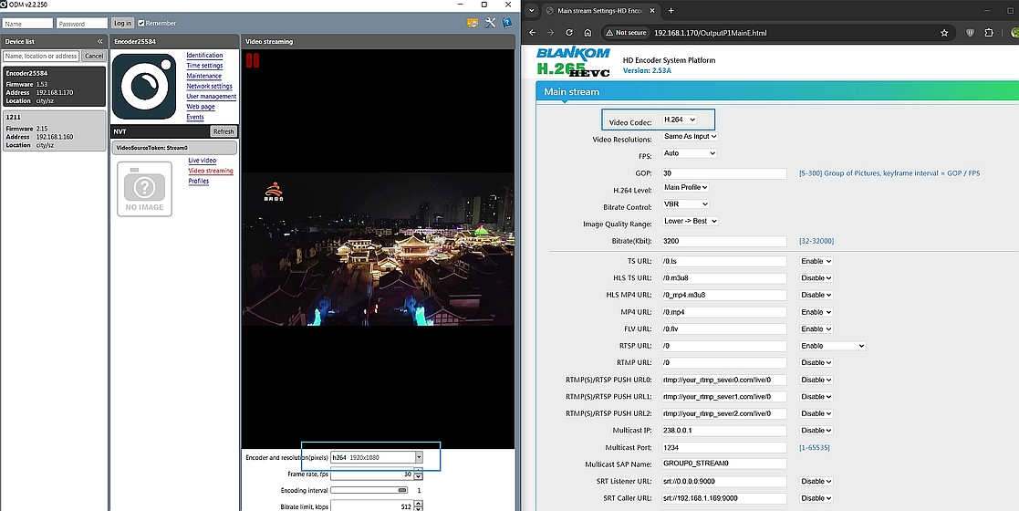Open the User management link
This screenshot has width=1019, height=511.
[212, 97]
